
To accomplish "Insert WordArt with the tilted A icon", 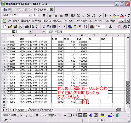I will pyautogui.click(x=90, y=115).
